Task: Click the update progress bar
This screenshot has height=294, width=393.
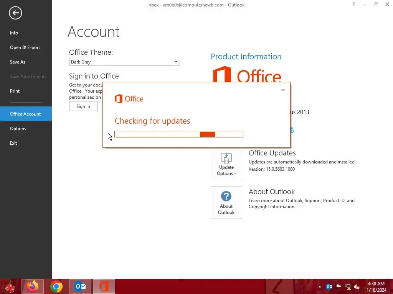Action: pos(179,134)
